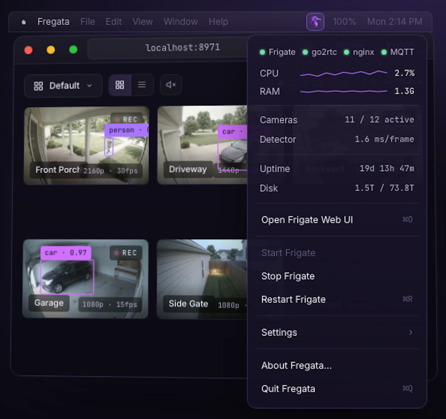Click the CPU 2.7% value
The width and height of the screenshot is (446, 419).
tap(404, 73)
